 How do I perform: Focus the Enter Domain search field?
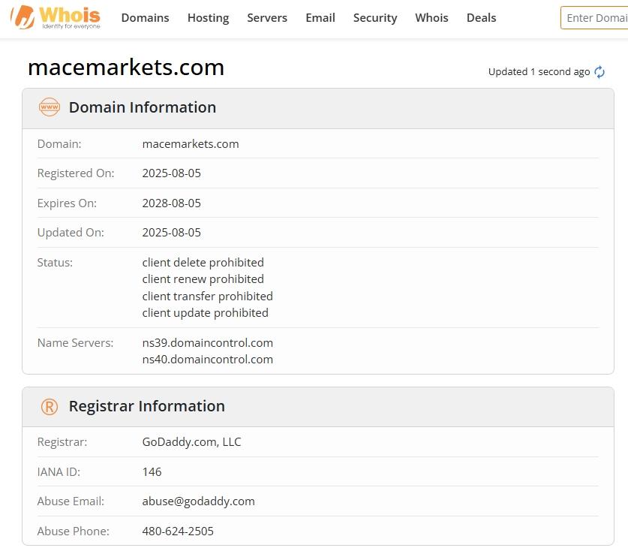point(594,17)
